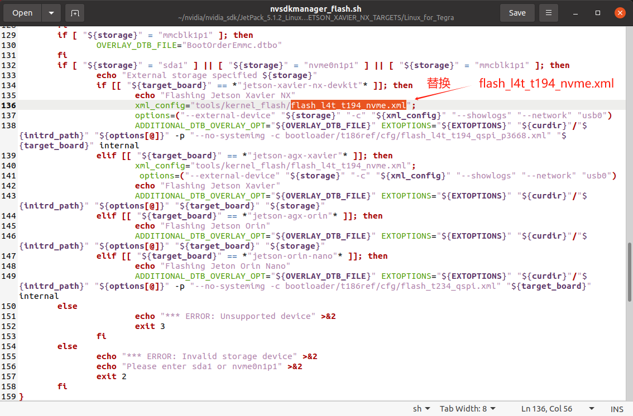Click "Flashing Jetson Xavier NX" text
This screenshot has width=633, height=416.
228,95
